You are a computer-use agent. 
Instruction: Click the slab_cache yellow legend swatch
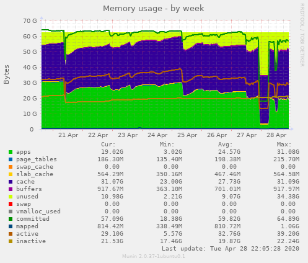click(11, 174)
